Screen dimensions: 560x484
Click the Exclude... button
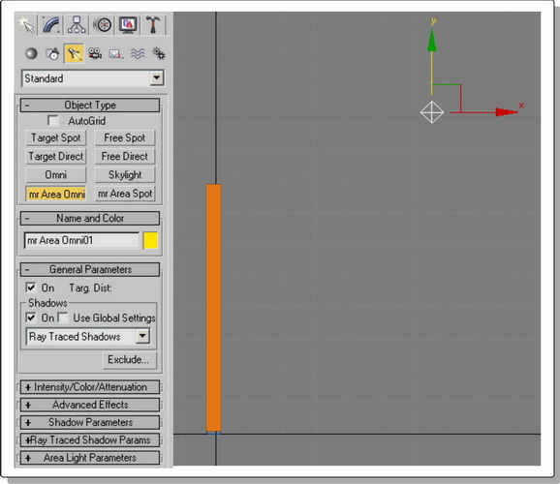[129, 360]
